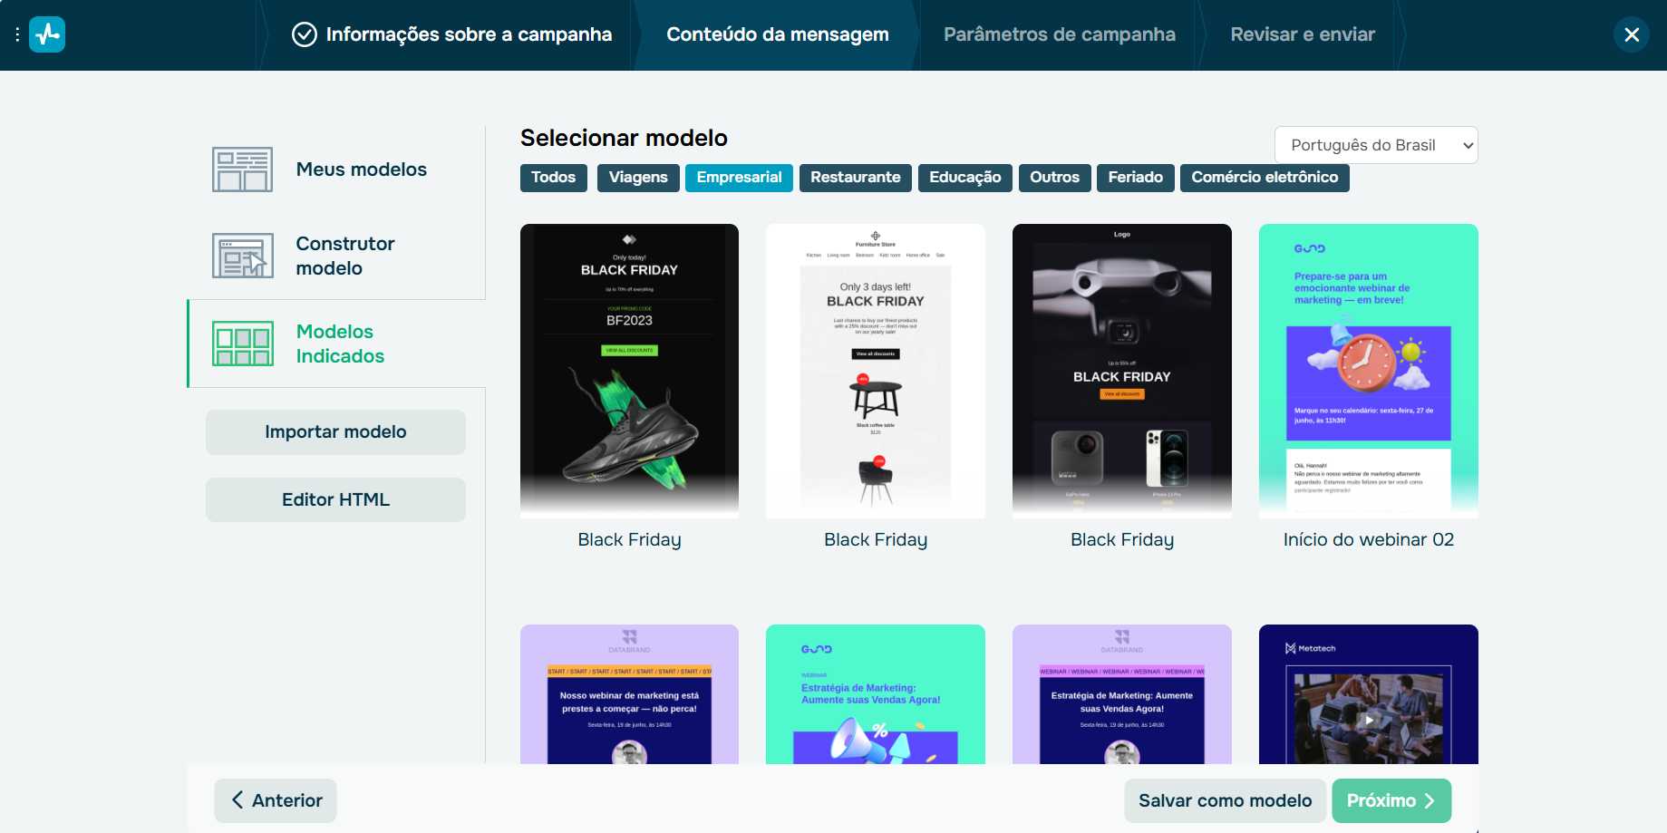Image resolution: width=1667 pixels, height=833 pixels.
Task: Select the Black Friday drone template
Action: pos(1122,371)
